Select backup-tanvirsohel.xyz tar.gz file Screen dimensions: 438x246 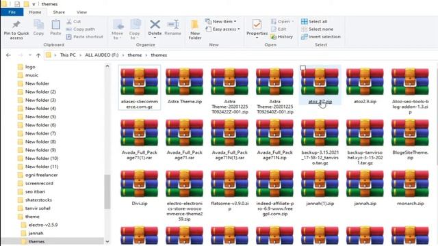tap(365, 142)
